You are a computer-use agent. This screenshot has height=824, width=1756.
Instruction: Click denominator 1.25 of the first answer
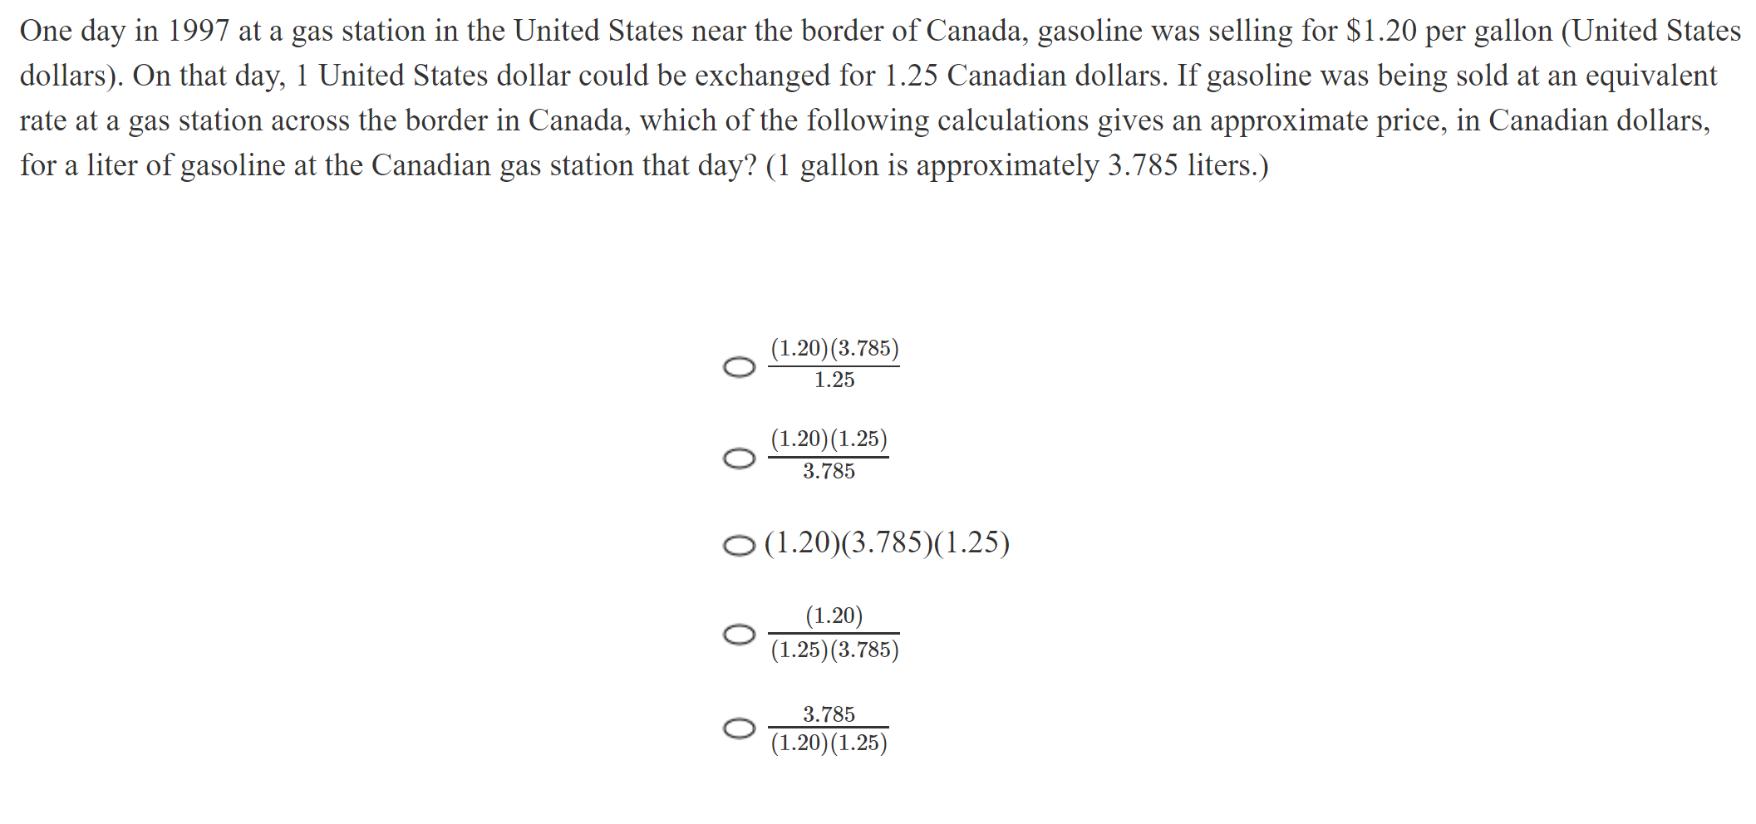pyautogui.click(x=834, y=380)
